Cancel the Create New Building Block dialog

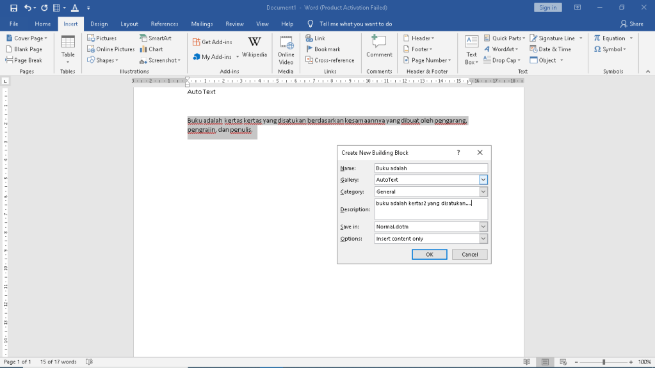469,254
